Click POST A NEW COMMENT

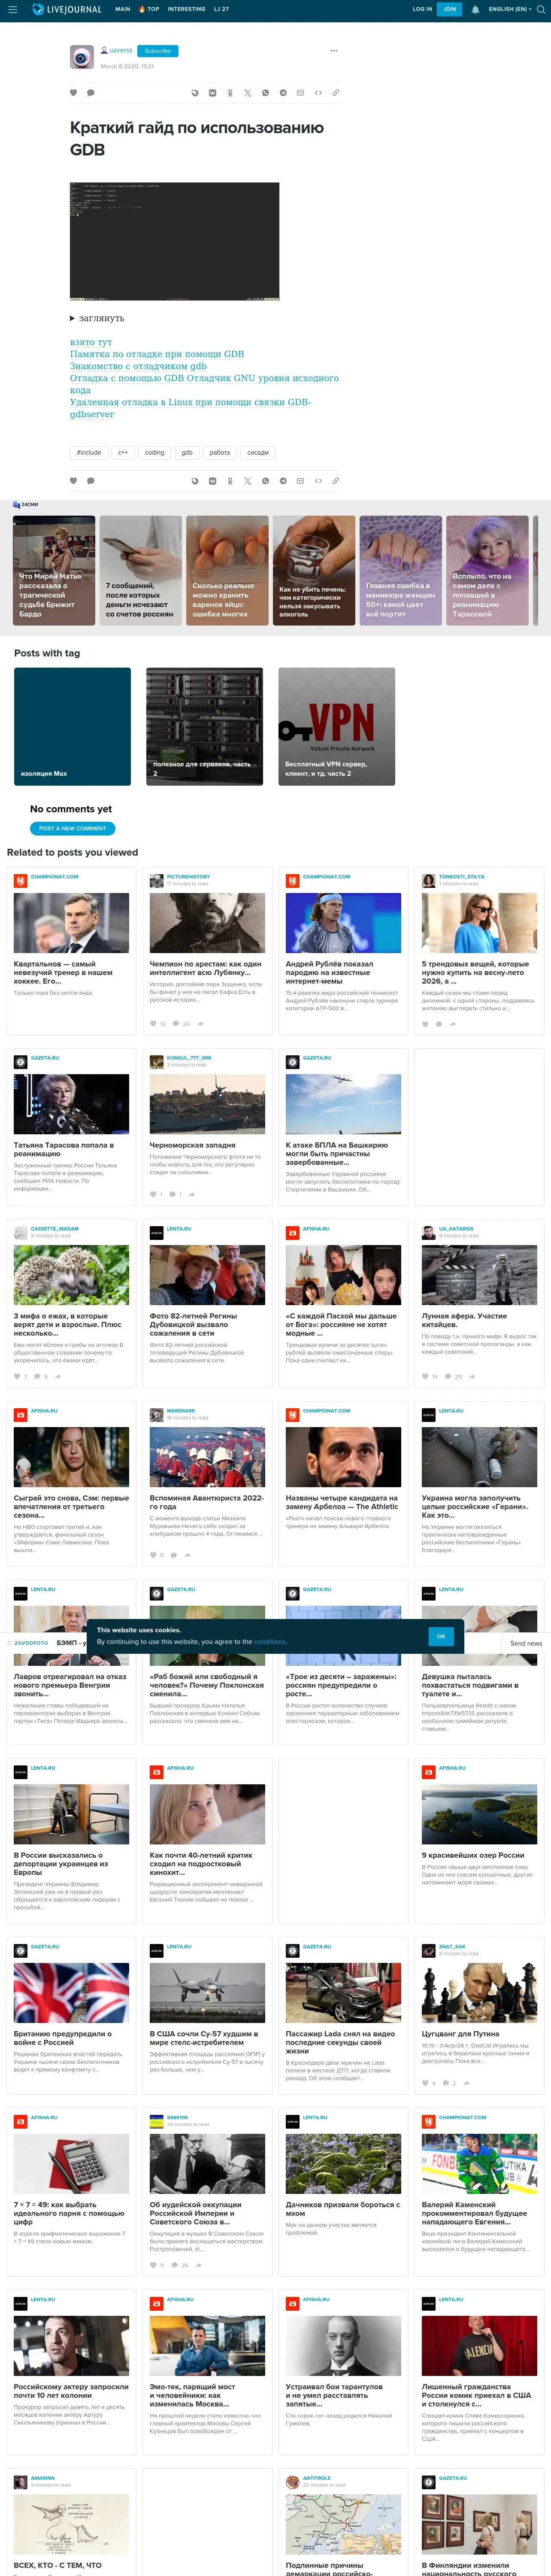pyautogui.click(x=72, y=828)
